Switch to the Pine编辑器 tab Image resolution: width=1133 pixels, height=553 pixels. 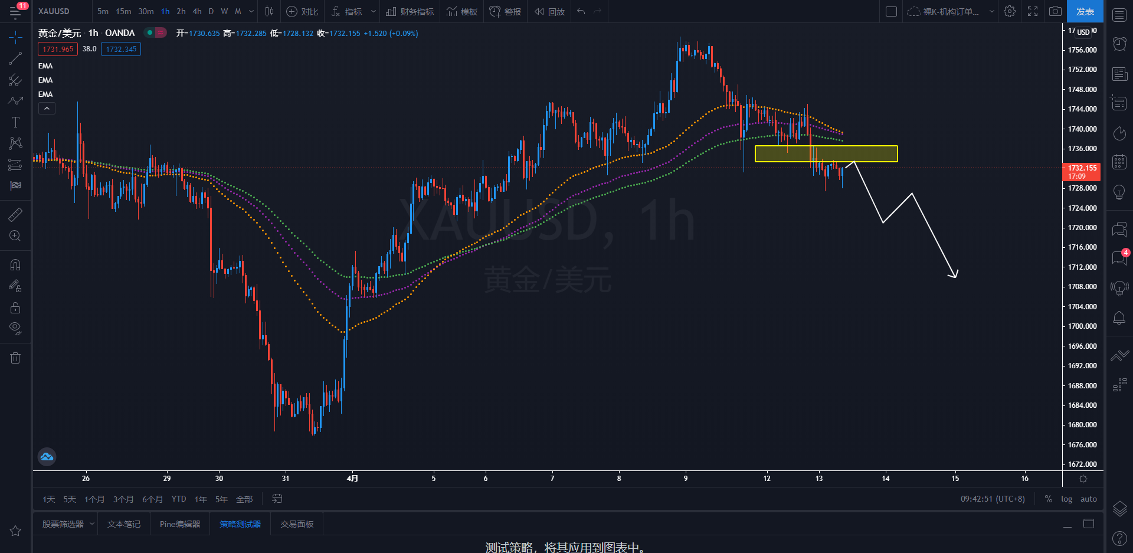point(180,524)
